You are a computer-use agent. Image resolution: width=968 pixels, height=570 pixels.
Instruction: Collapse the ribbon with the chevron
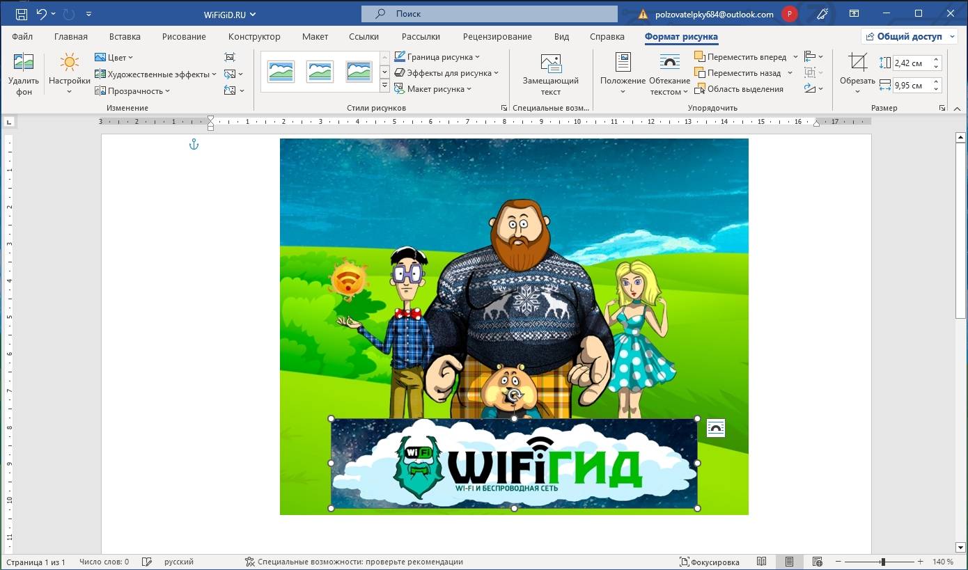pyautogui.click(x=958, y=108)
